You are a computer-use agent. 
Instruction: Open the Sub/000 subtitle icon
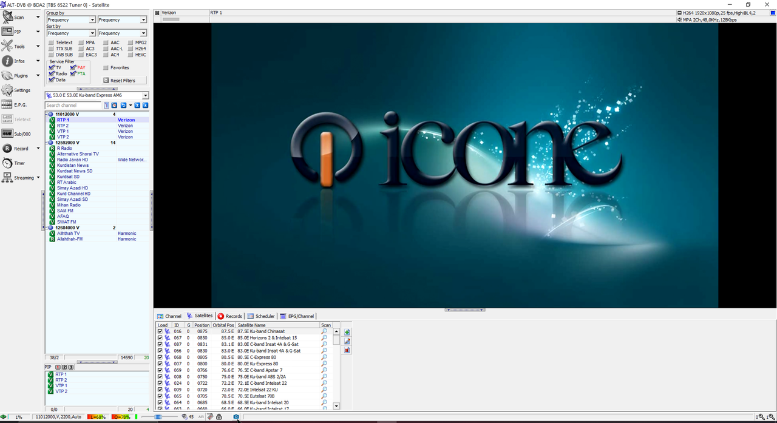(7, 134)
